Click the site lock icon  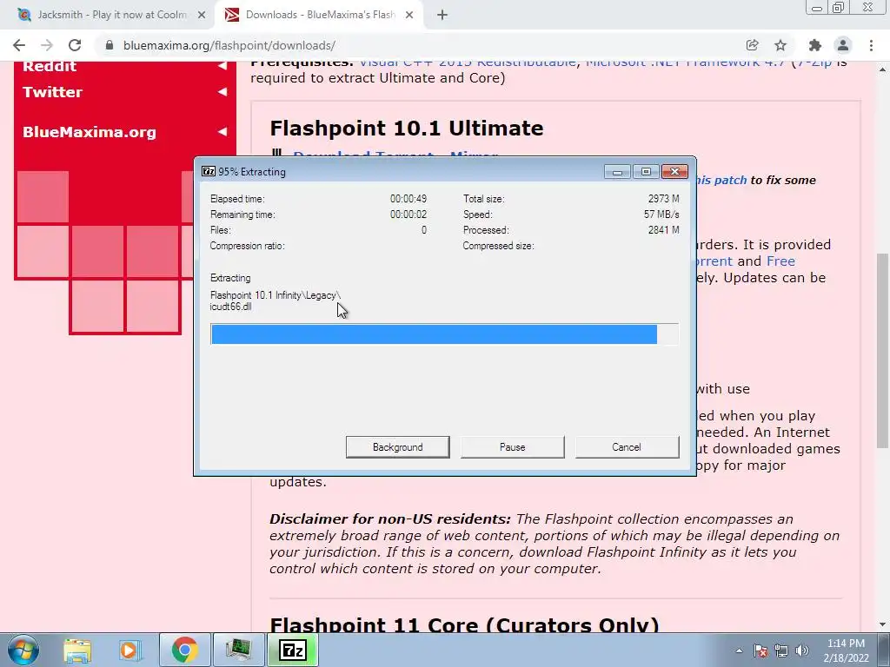click(x=110, y=45)
